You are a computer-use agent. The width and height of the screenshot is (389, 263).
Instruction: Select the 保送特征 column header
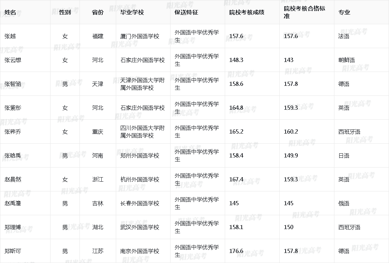[186, 12]
